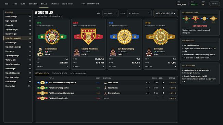Select the Middleweight division
Image resolution: width=223 pixels, height=125 pixels.
(x=18, y=69)
